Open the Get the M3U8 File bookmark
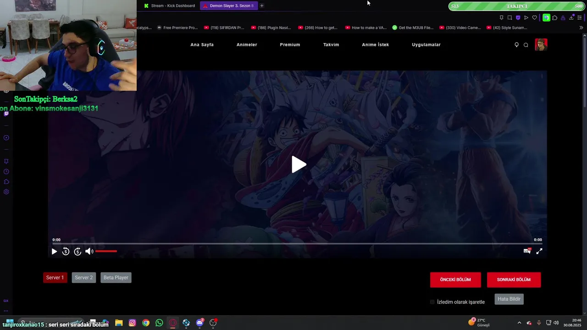This screenshot has width=587, height=330. pyautogui.click(x=413, y=27)
